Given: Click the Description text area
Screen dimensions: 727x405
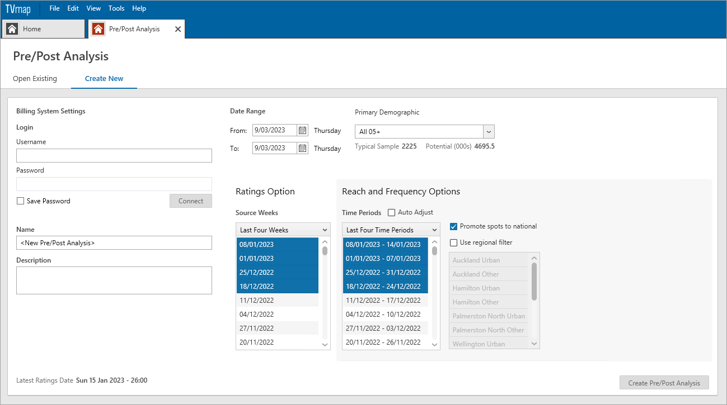Looking at the screenshot, I should coord(114,280).
